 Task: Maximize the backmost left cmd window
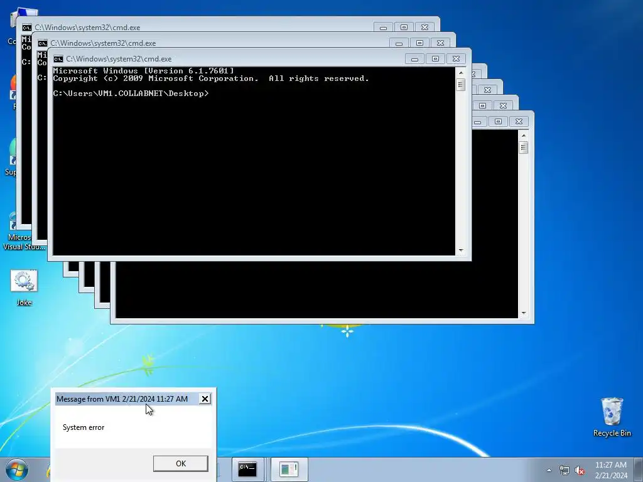(x=404, y=28)
